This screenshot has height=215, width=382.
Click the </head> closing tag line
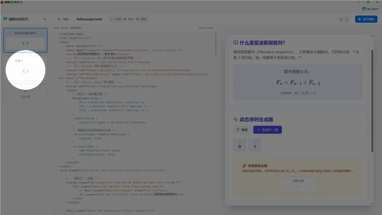tap(65, 166)
